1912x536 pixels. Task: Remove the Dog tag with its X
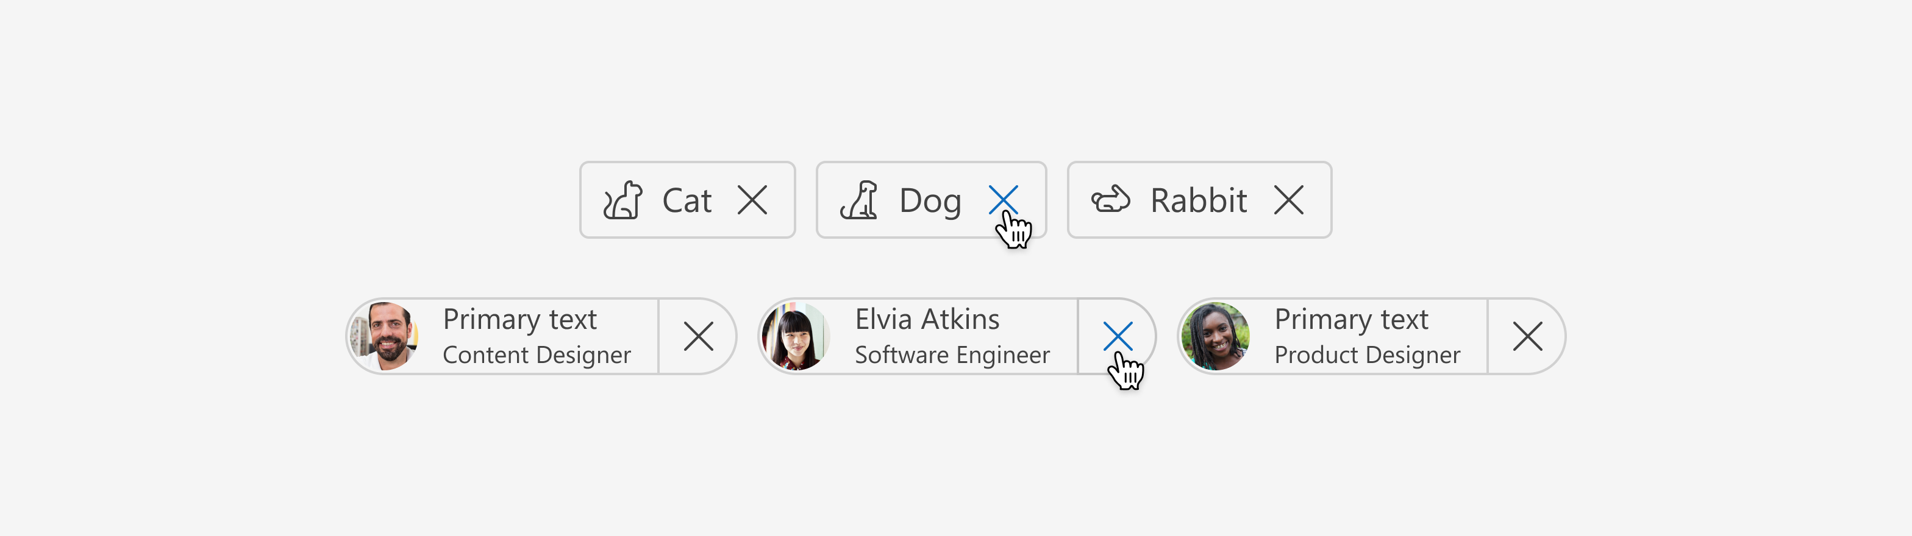click(x=1004, y=200)
